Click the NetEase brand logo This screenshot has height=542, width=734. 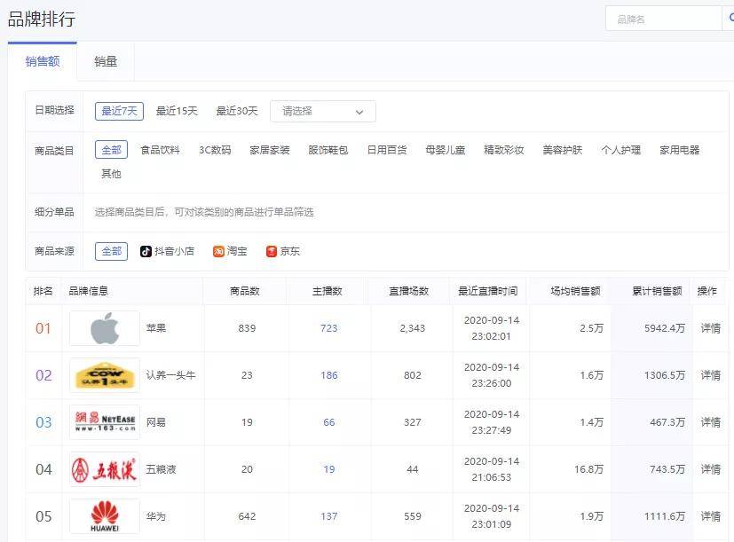click(105, 422)
